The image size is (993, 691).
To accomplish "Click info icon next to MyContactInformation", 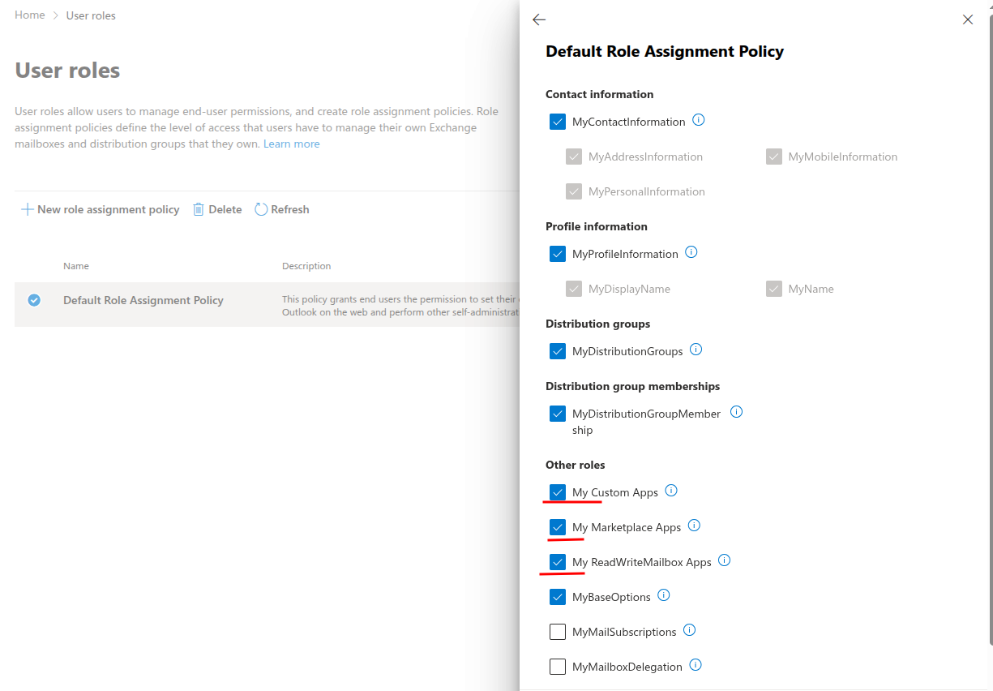I will click(x=699, y=121).
